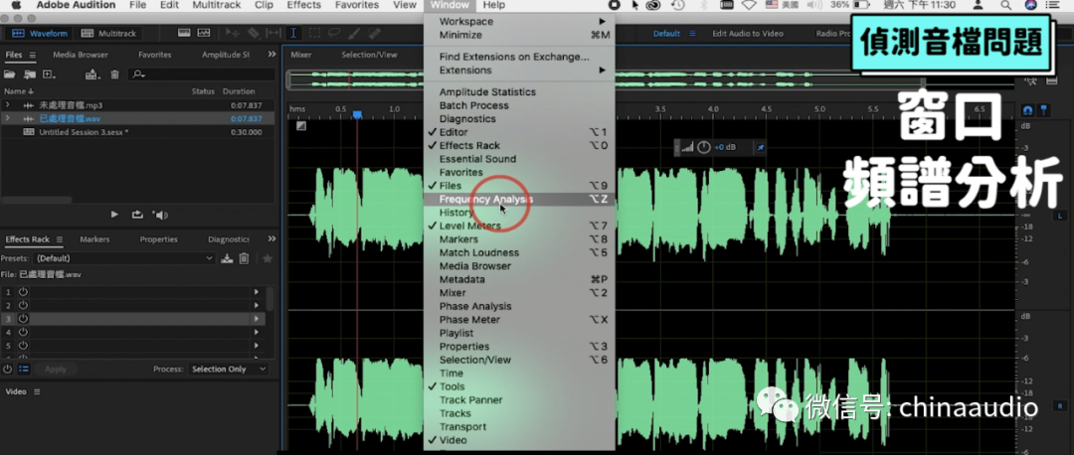Click the Apply button in Effects Rack
The height and width of the screenshot is (455, 1074).
click(56, 369)
